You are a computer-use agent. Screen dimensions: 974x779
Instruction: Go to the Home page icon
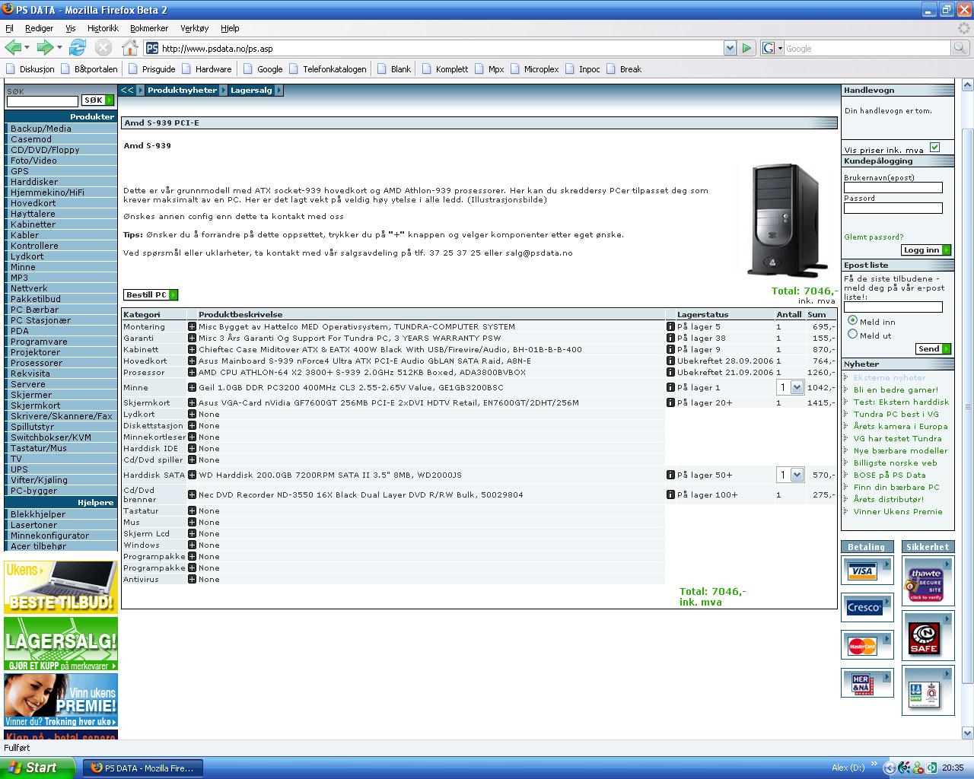click(129, 48)
